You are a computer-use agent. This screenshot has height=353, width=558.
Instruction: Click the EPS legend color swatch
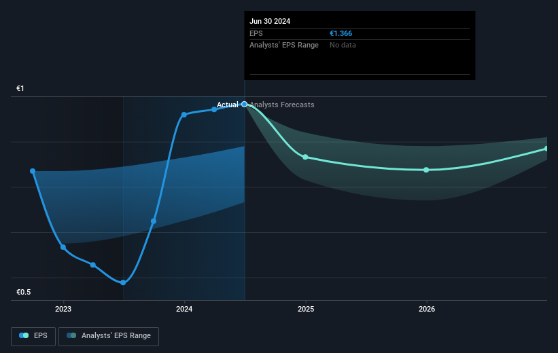(24, 335)
